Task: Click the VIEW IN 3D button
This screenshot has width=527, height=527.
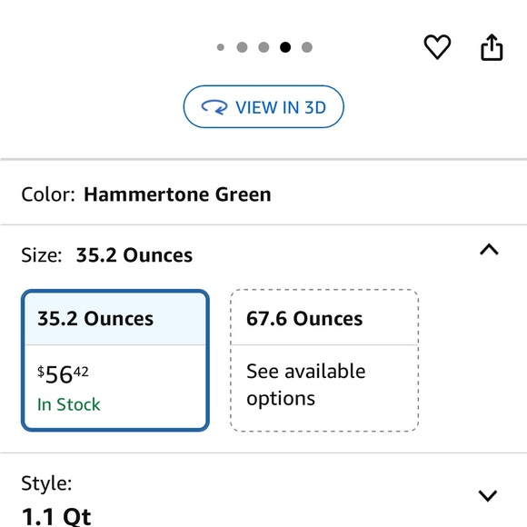Action: (x=263, y=107)
